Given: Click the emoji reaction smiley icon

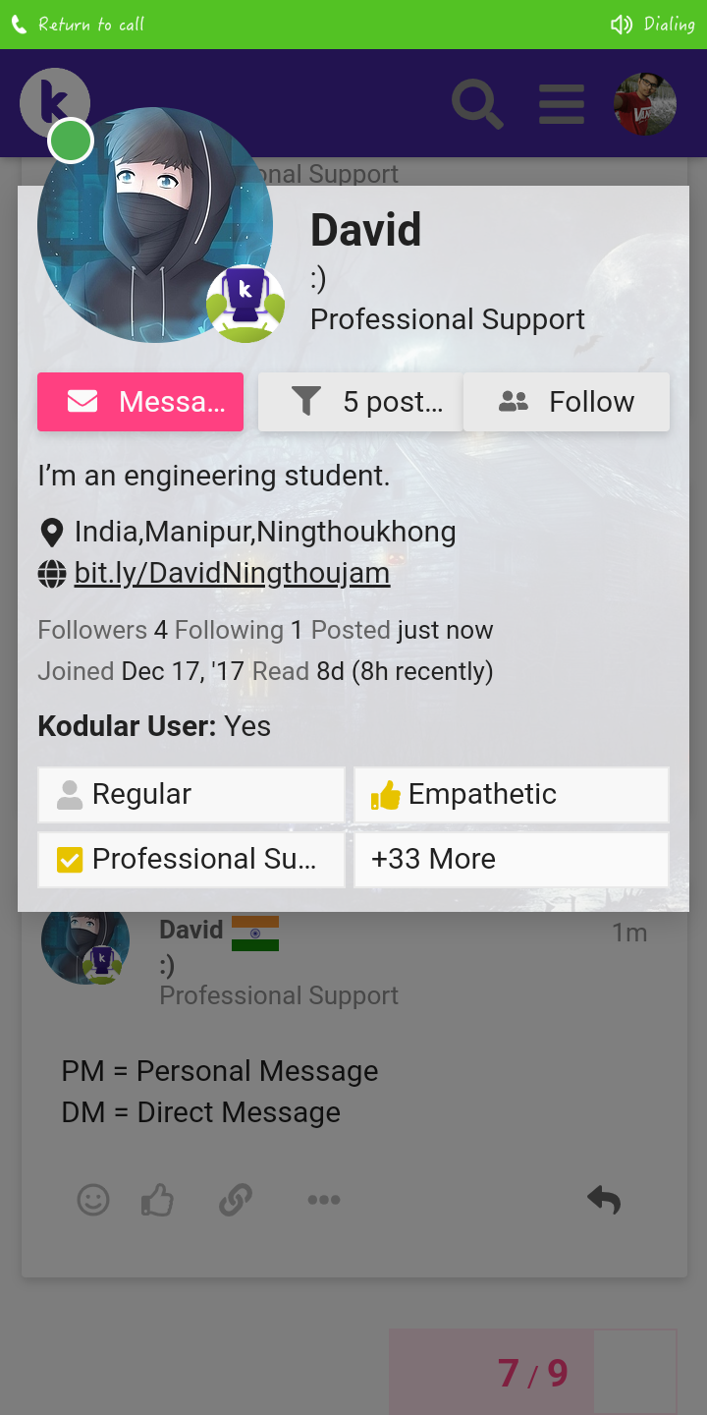Looking at the screenshot, I should click(x=93, y=1200).
